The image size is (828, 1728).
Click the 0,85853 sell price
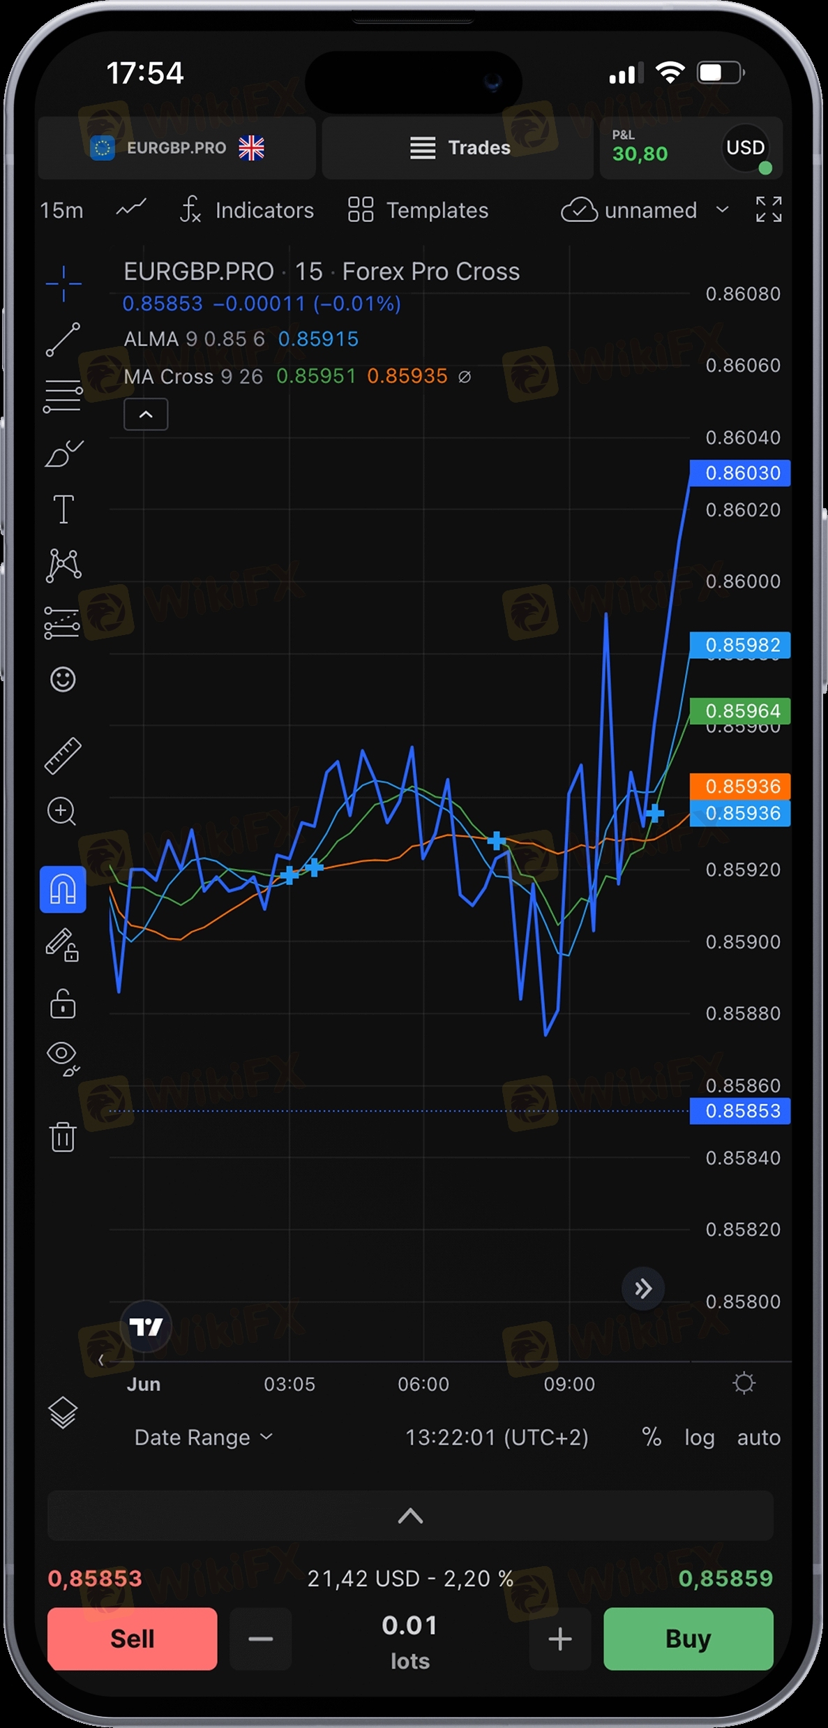95,1579
